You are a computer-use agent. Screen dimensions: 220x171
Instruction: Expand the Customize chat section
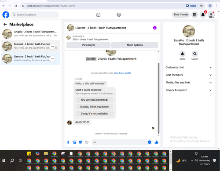coord(189,67)
